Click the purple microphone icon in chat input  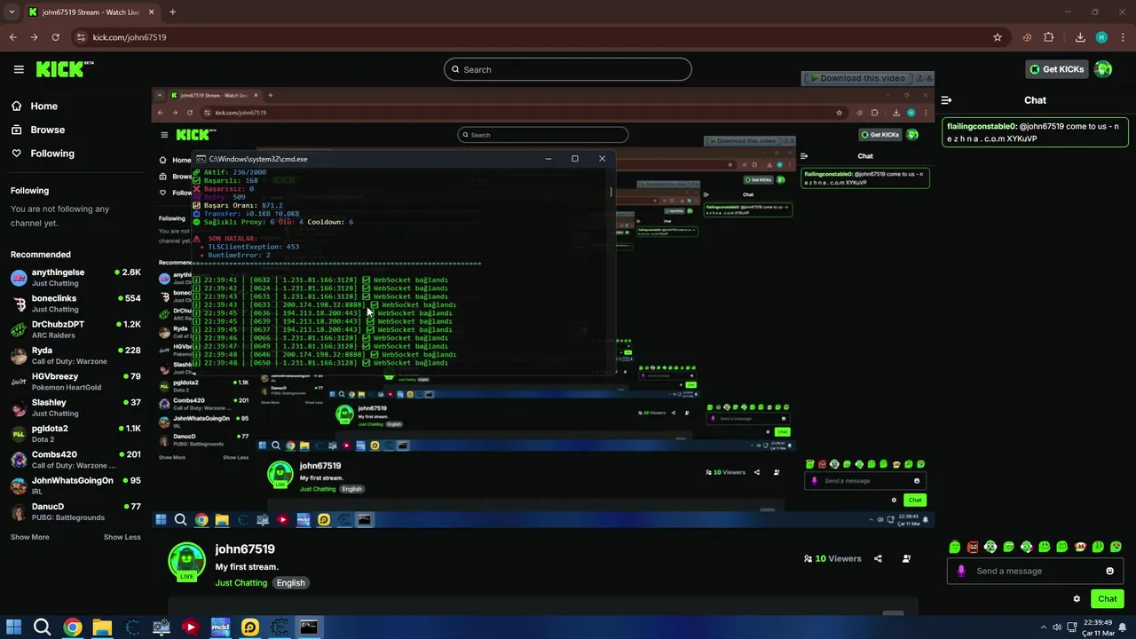961,571
